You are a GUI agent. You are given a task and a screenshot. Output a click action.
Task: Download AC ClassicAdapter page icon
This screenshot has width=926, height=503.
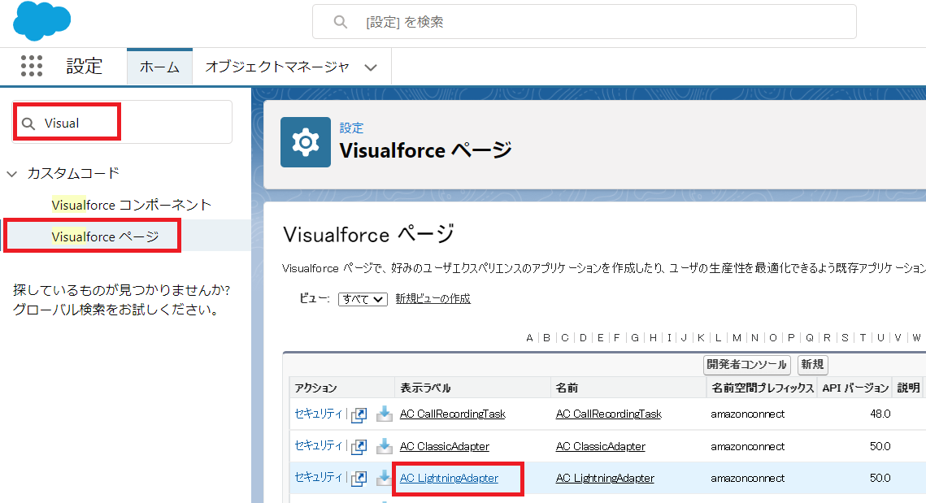tap(385, 446)
